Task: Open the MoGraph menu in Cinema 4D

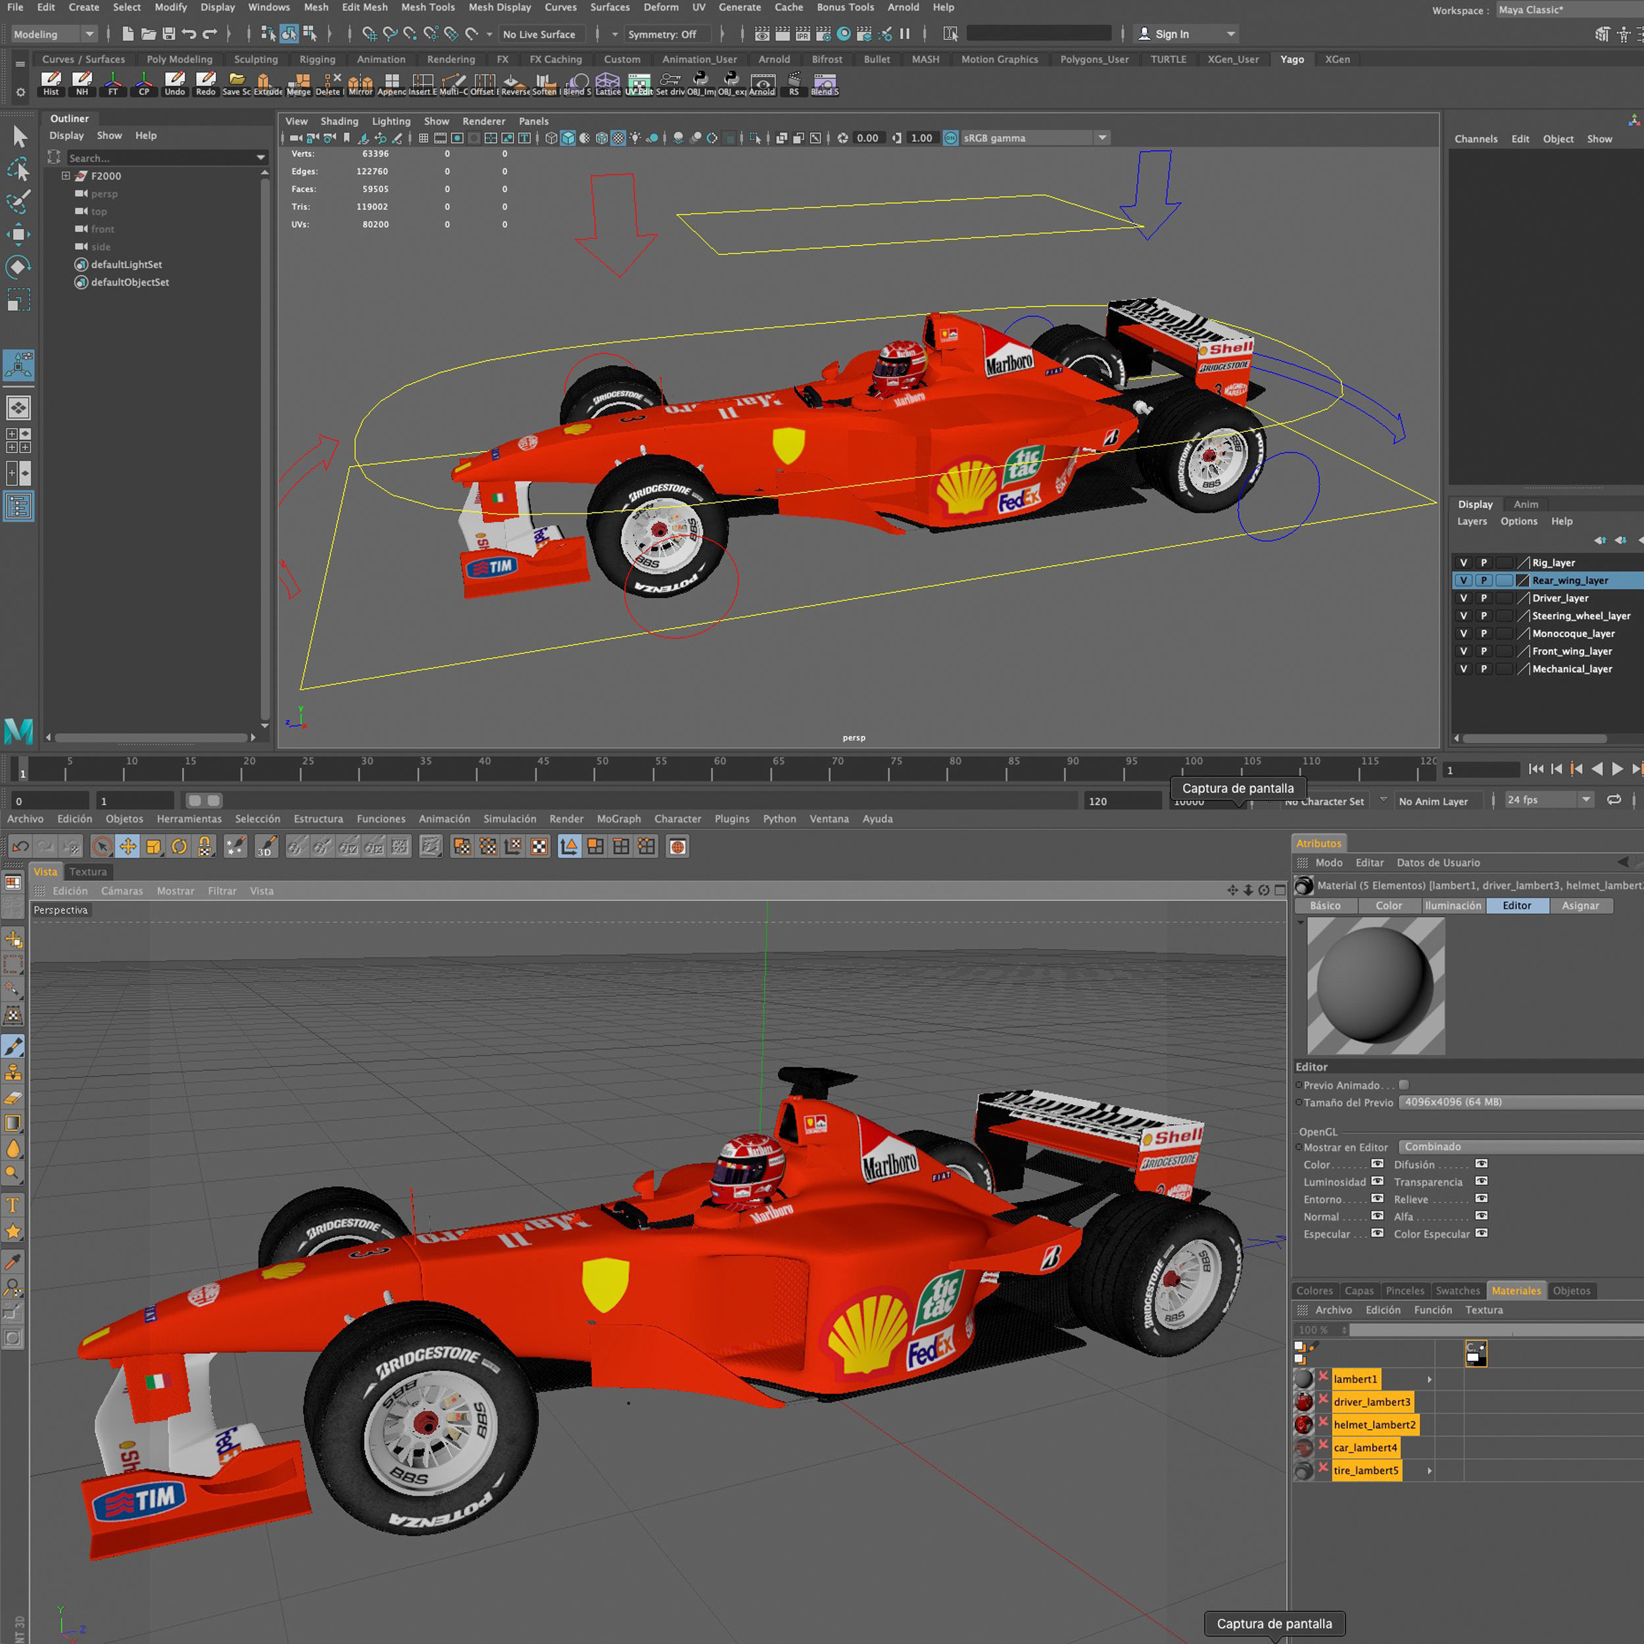Action: [x=619, y=819]
